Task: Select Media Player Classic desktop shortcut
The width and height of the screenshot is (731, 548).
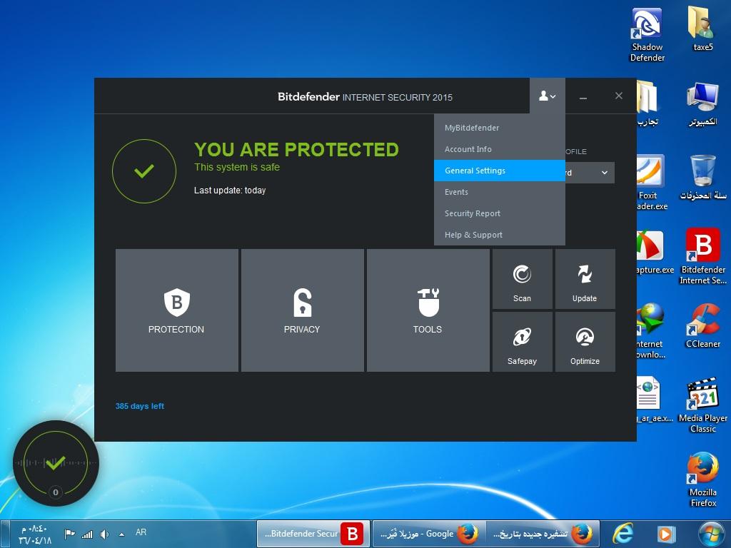Action: (702, 405)
